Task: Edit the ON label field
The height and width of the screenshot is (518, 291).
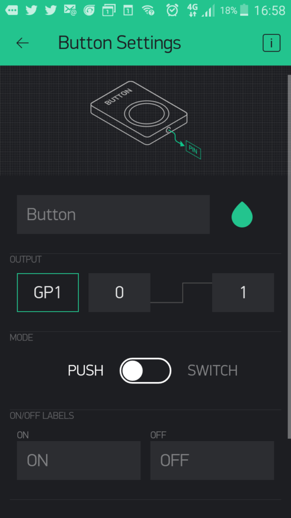Action: tap(78, 460)
